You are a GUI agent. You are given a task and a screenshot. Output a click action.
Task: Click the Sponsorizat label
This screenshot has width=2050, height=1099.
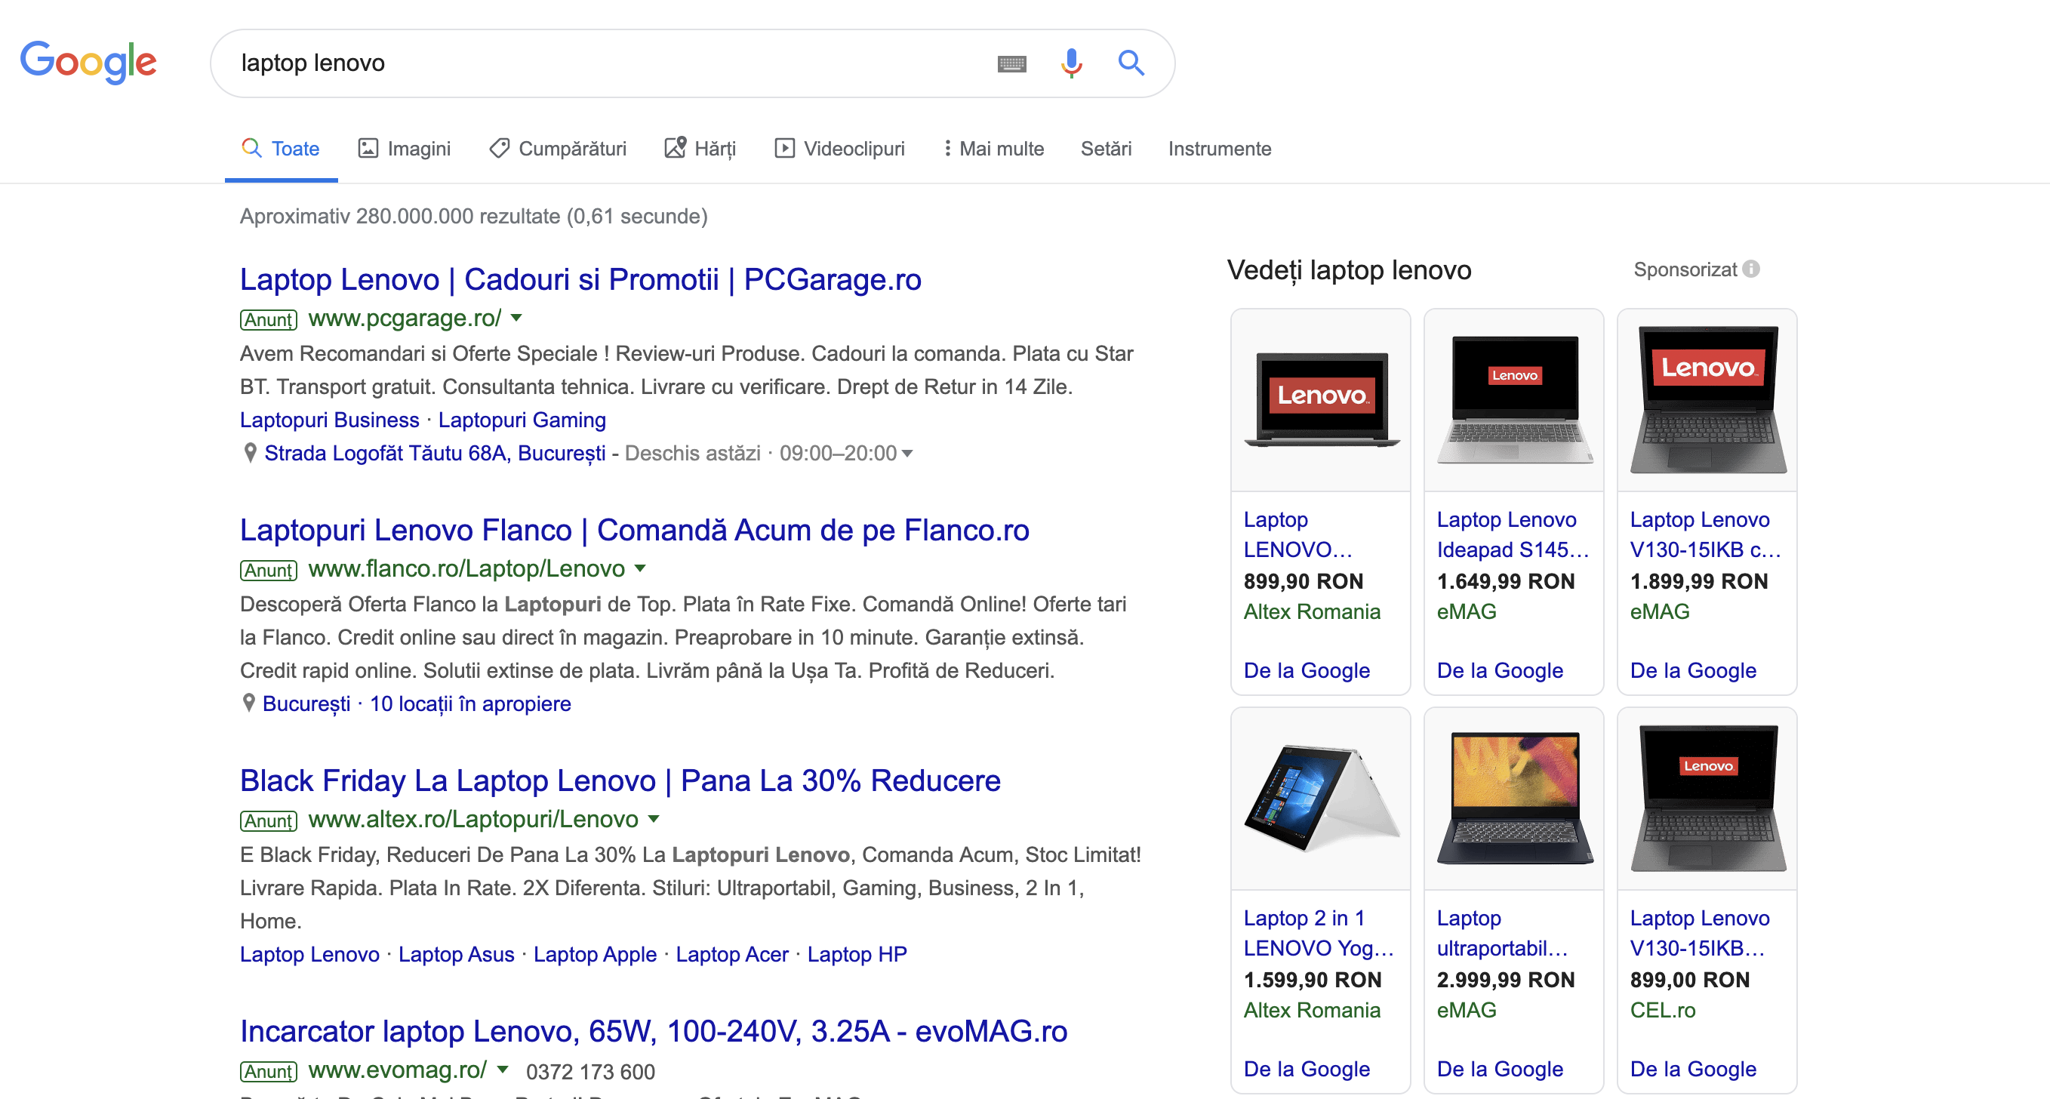click(1685, 269)
